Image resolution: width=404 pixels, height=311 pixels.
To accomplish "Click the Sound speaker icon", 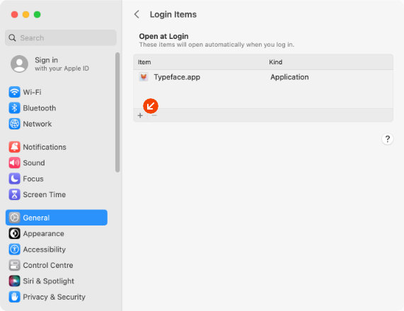I will (14, 163).
